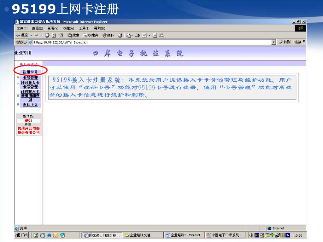Image resolution: width=323 pixels, height=242 pixels.
Task: Open the 查看(V) menu
Action: pyautogui.click(x=53, y=28)
